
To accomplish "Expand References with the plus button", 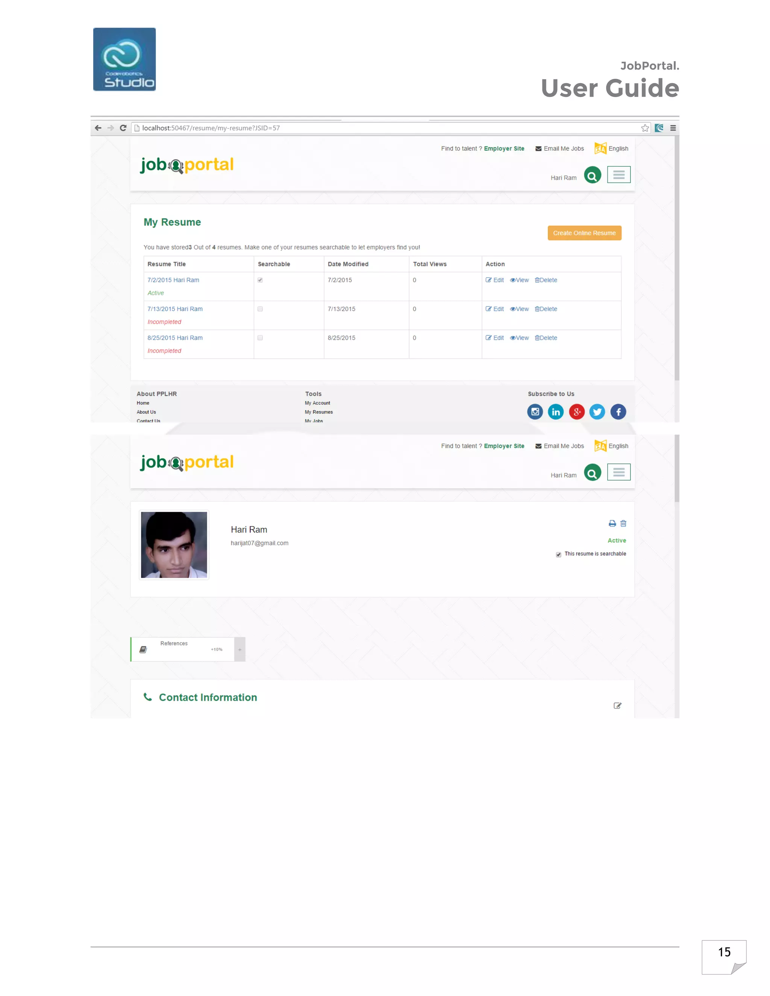I will point(239,649).
